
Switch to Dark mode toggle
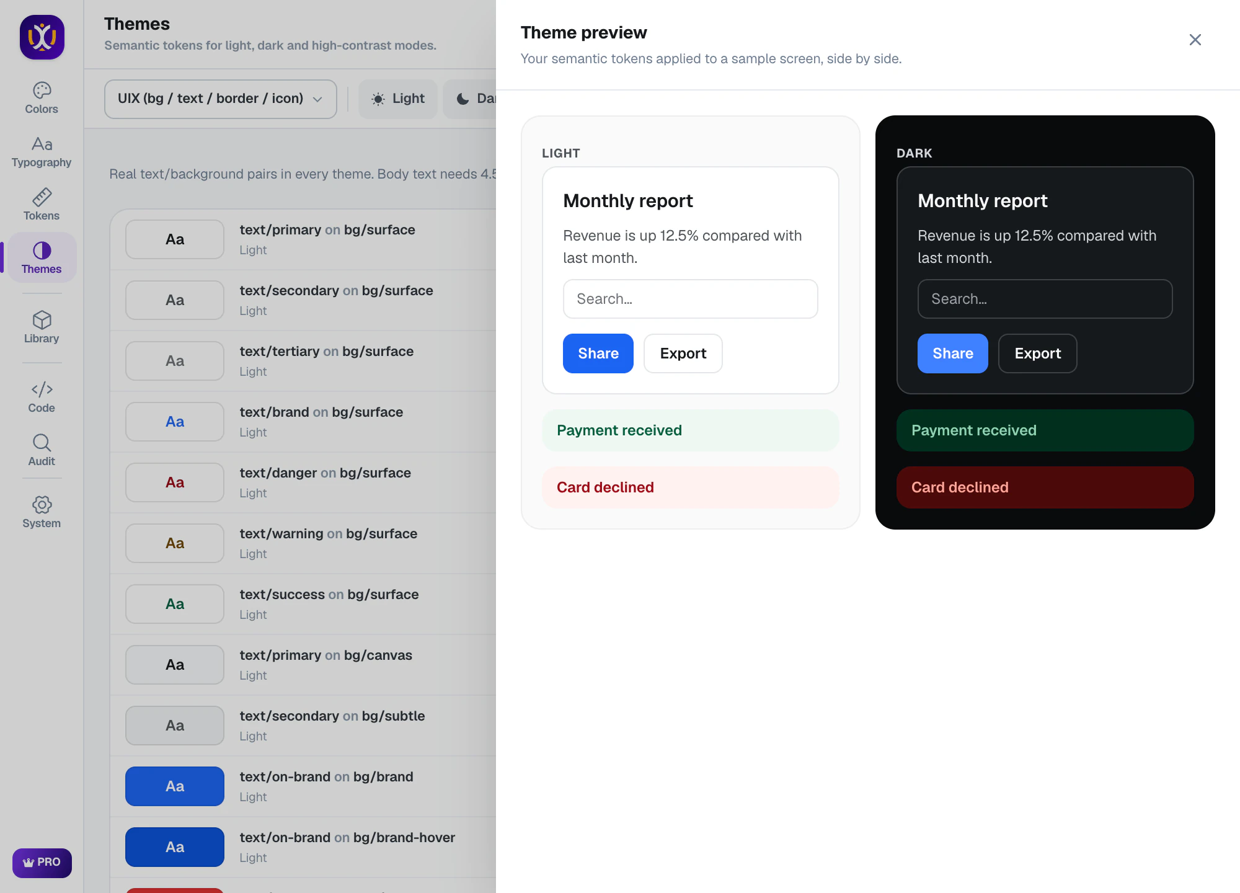(x=470, y=99)
